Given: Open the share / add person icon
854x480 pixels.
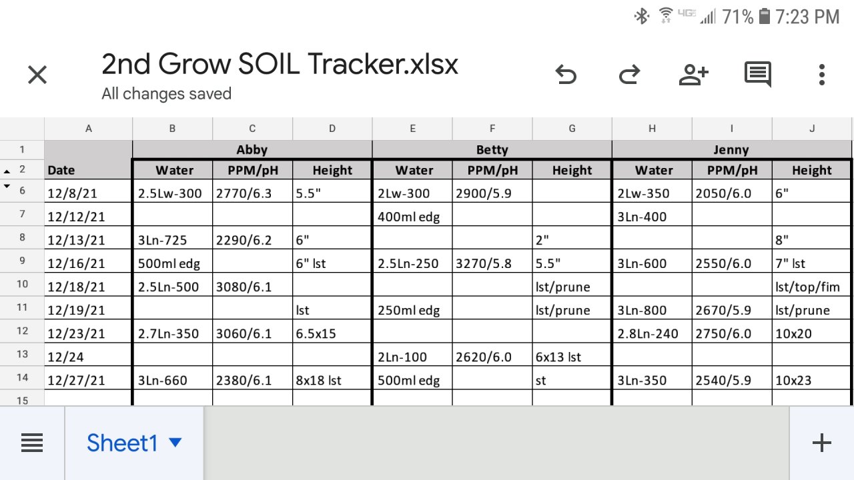Looking at the screenshot, I should (x=693, y=75).
